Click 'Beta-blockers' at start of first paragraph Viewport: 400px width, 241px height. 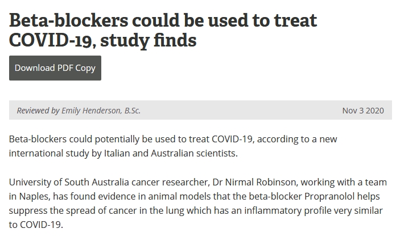point(38,139)
